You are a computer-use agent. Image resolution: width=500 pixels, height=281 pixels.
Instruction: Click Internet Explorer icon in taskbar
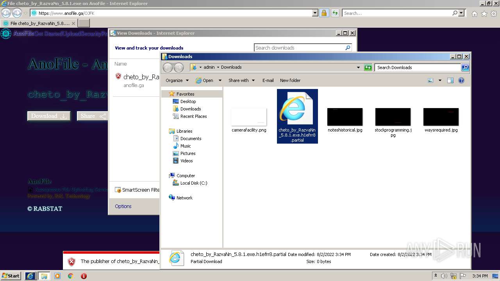click(30, 276)
